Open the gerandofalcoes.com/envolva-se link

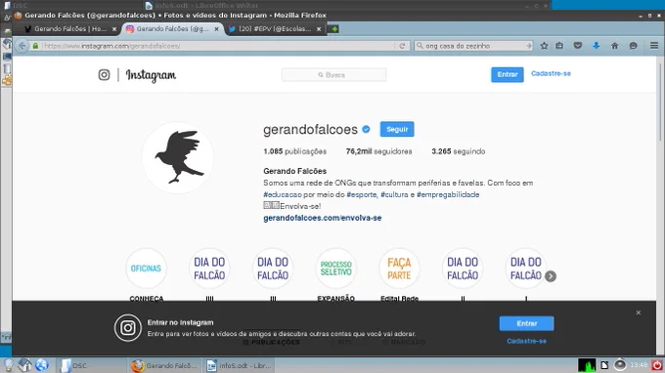point(323,218)
